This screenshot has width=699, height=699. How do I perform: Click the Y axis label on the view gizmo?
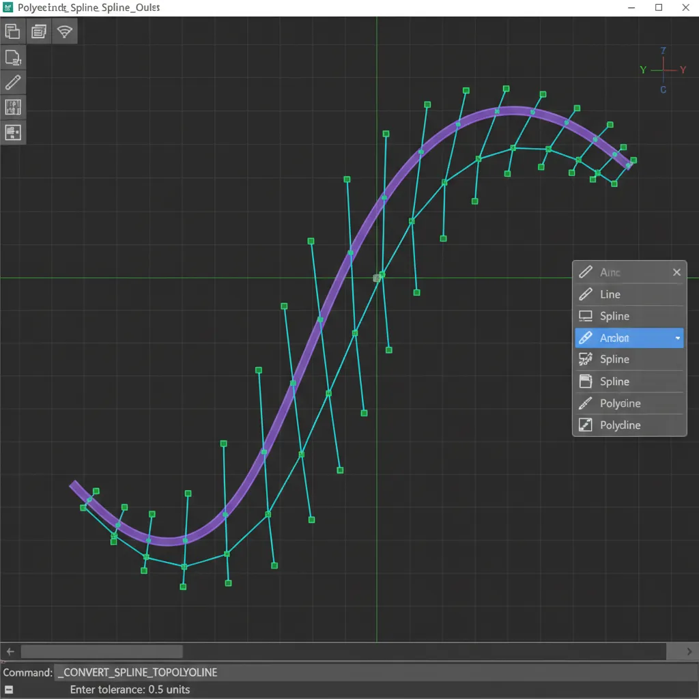(x=642, y=70)
